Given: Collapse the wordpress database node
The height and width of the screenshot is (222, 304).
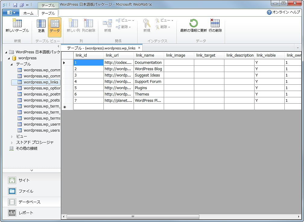Looking at the screenshot, I should (9, 58).
